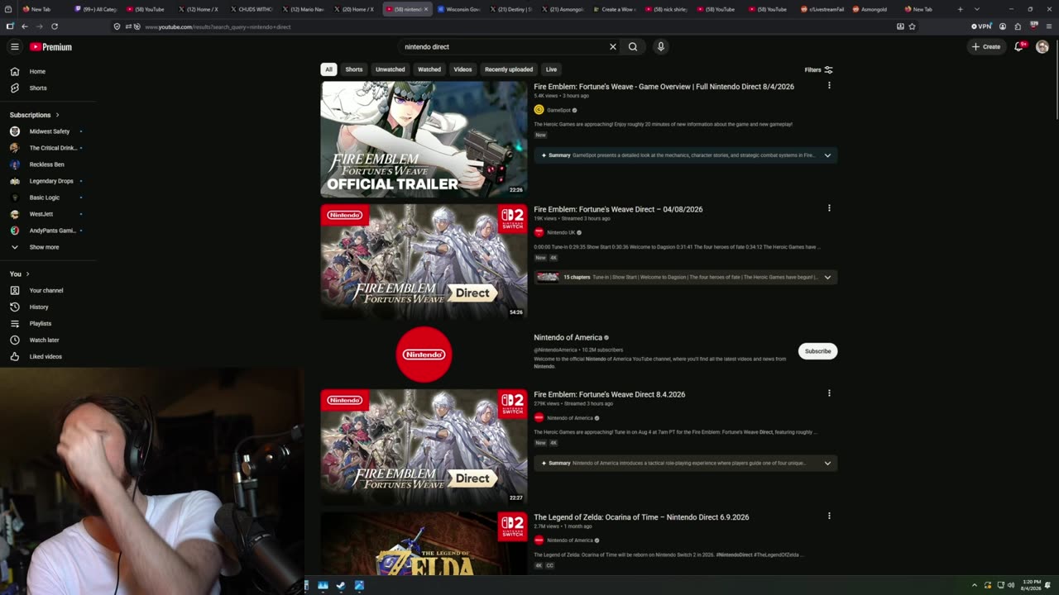Open options for Zelda Ocarina video

click(829, 516)
